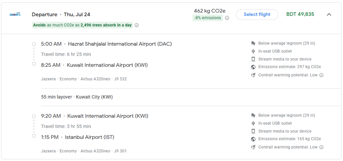Click stream media icon for first leg
Screen dimensions: 343x161
pos(253,59)
